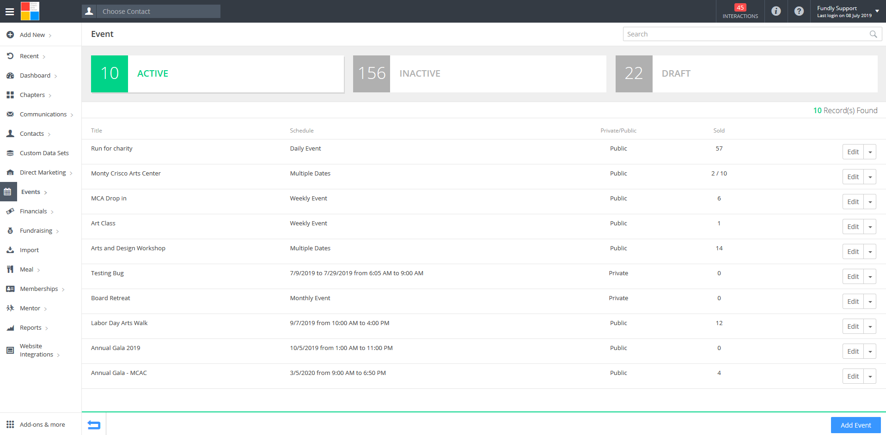Switch to the Draft events tab
Viewport: 886px width, 435px height.
746,74
